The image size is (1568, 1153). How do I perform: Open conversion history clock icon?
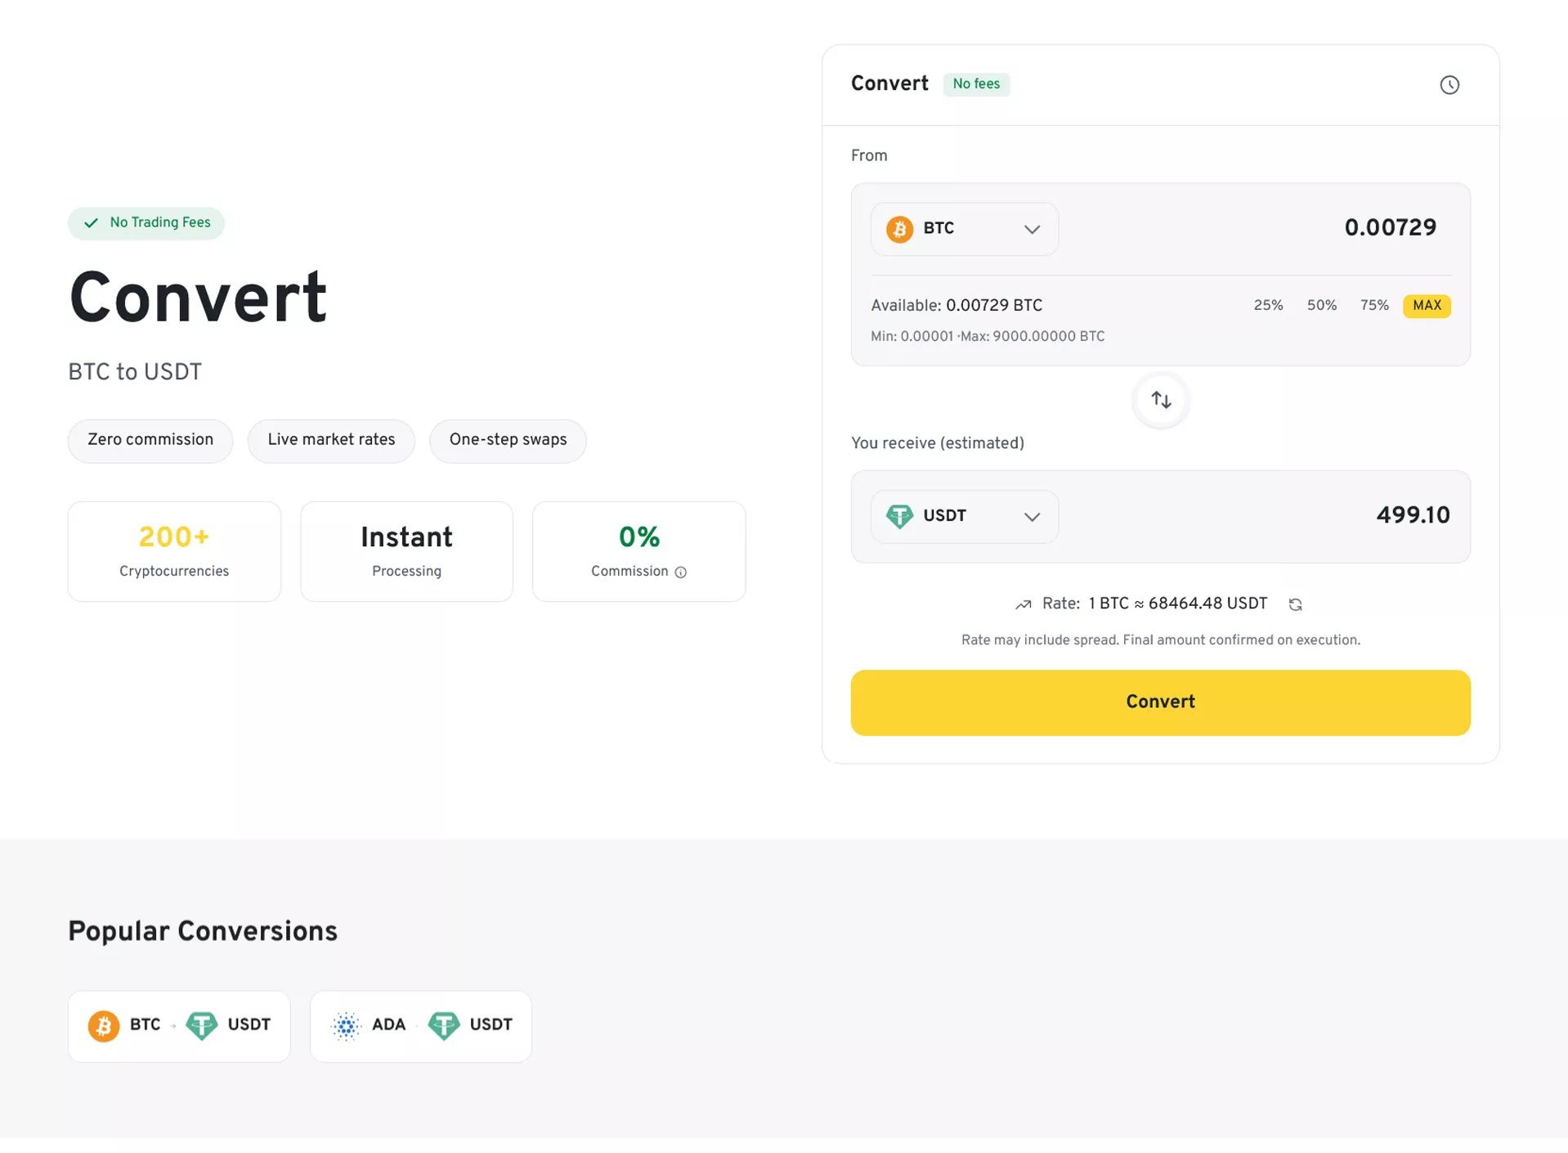[x=1449, y=85]
